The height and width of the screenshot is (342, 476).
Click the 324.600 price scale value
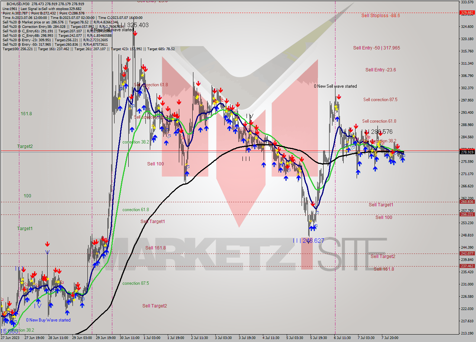(x=467, y=27)
